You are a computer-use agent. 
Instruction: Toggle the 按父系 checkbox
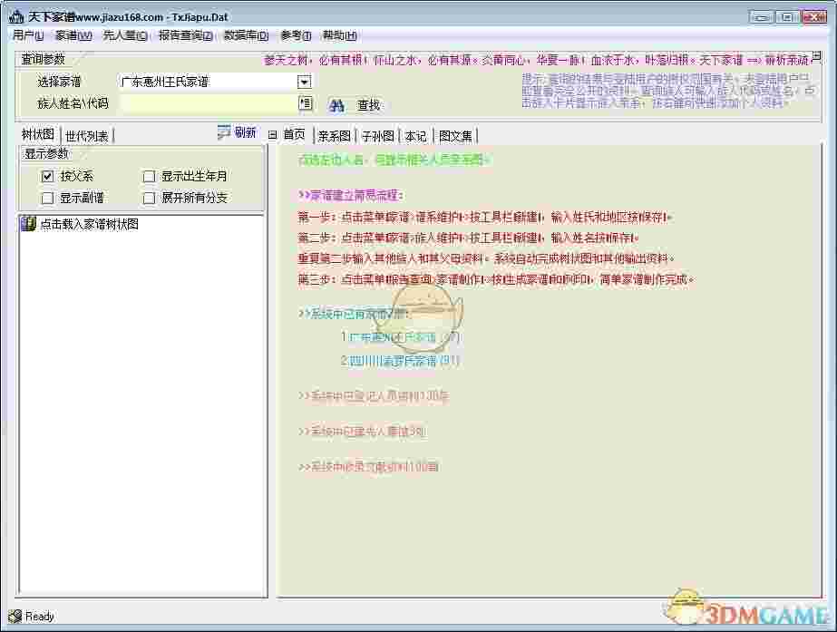48,177
